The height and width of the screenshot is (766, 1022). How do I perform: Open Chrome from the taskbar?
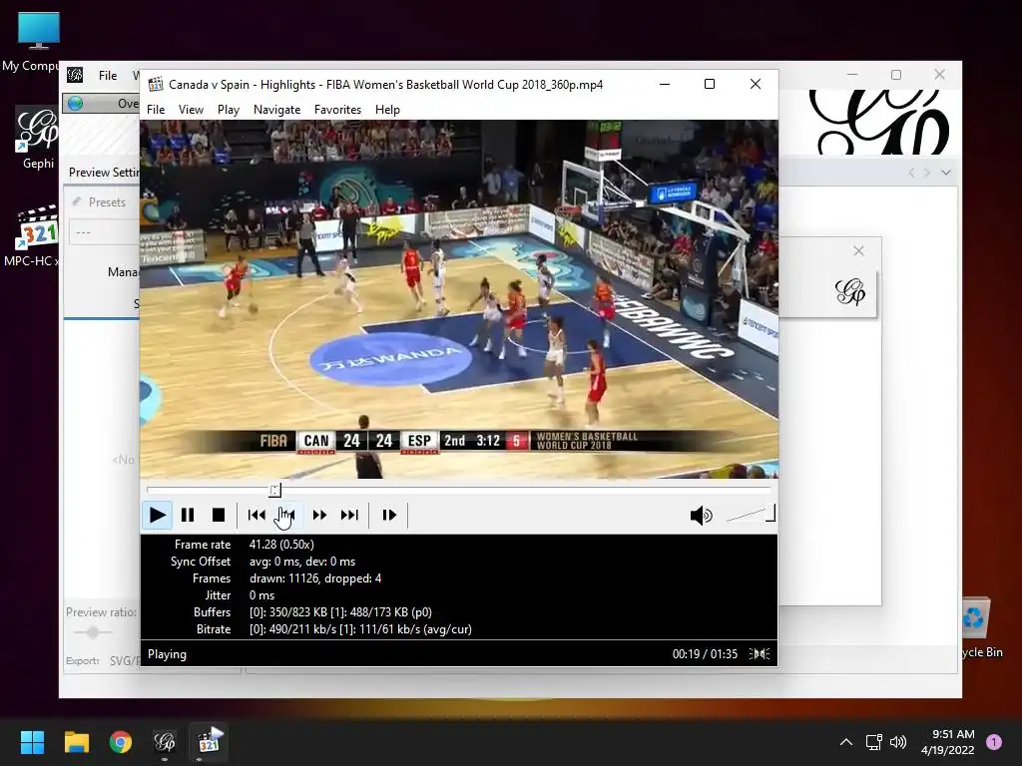pyautogui.click(x=121, y=742)
